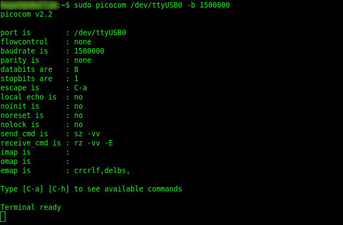Click the baudrate value 1500000
The width and height of the screenshot is (343, 225).
coord(89,51)
